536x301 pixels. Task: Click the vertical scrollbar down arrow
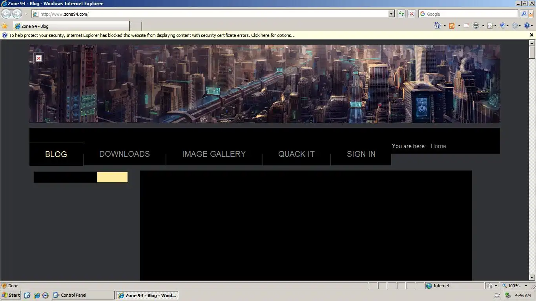point(532,277)
